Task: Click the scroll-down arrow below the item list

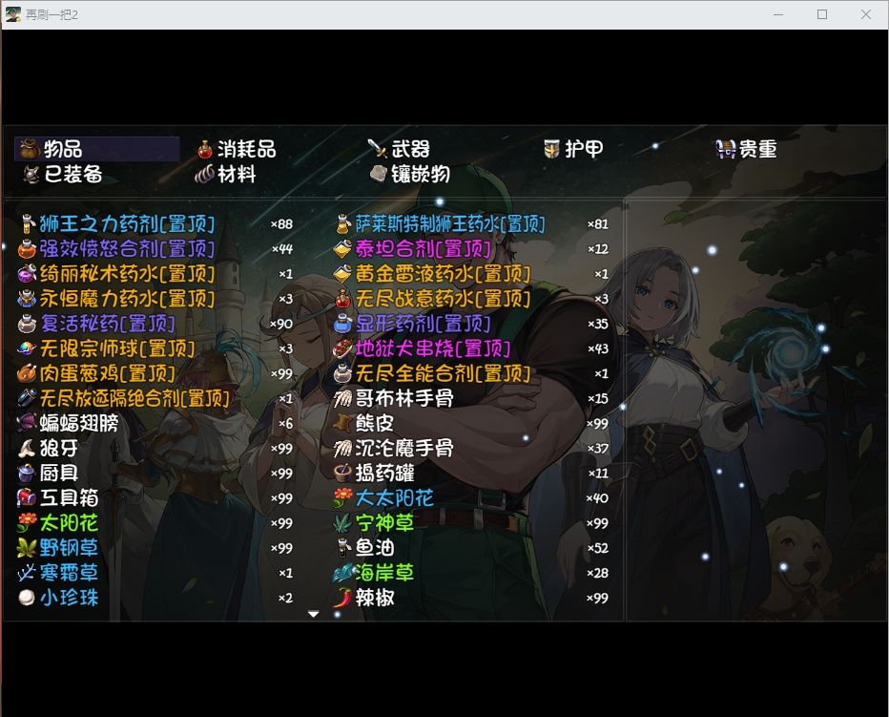Action: pyautogui.click(x=313, y=614)
